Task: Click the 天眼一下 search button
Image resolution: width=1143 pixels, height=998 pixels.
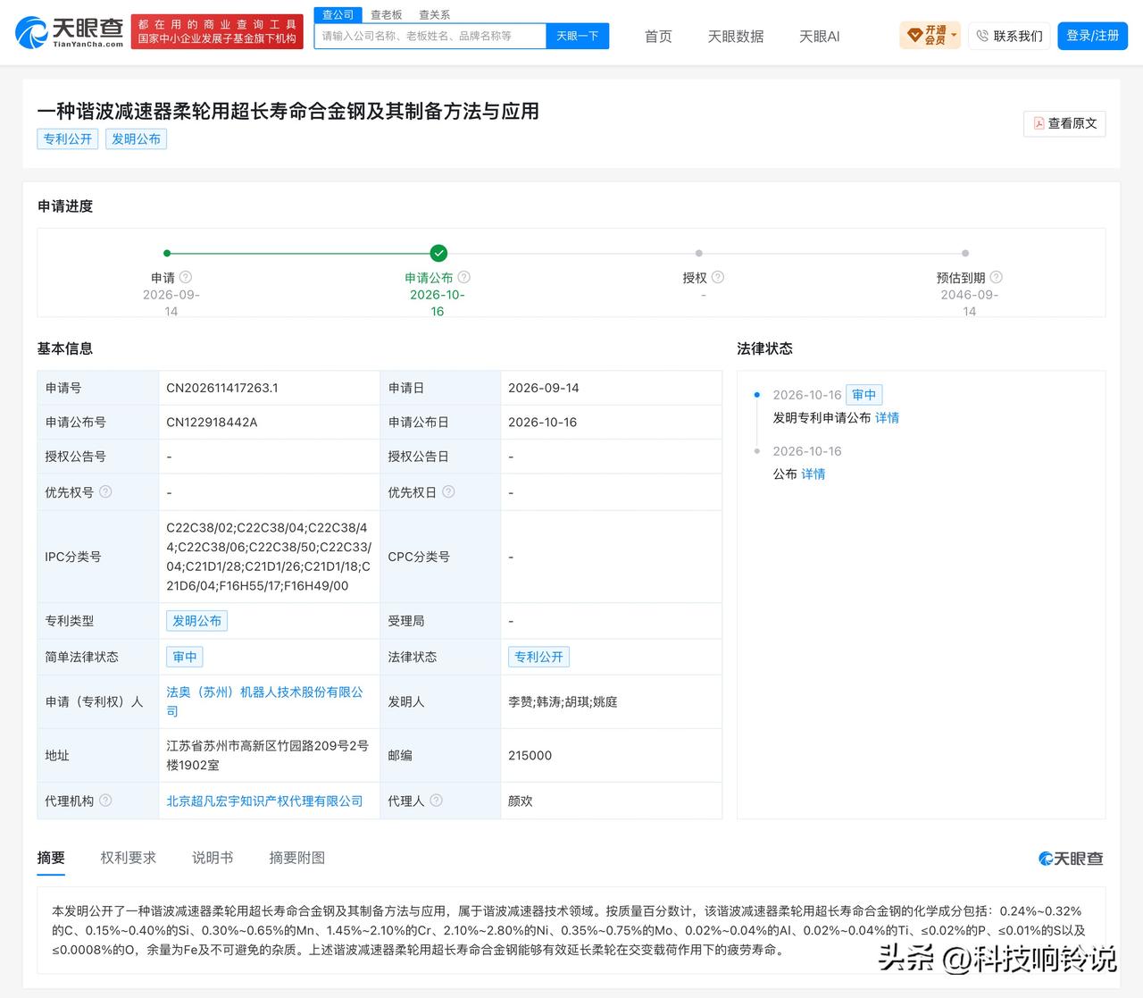Action: (x=577, y=36)
